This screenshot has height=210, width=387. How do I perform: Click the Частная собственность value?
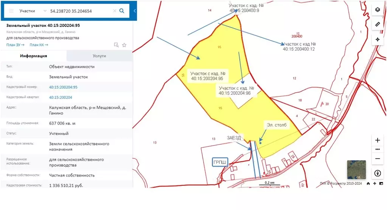tap(72, 175)
